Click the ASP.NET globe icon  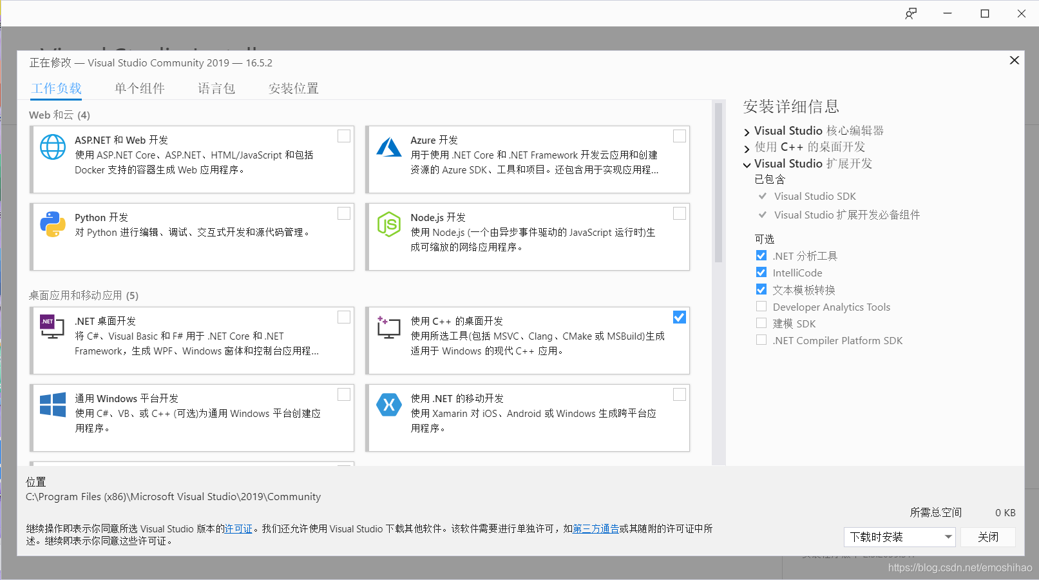(x=53, y=147)
